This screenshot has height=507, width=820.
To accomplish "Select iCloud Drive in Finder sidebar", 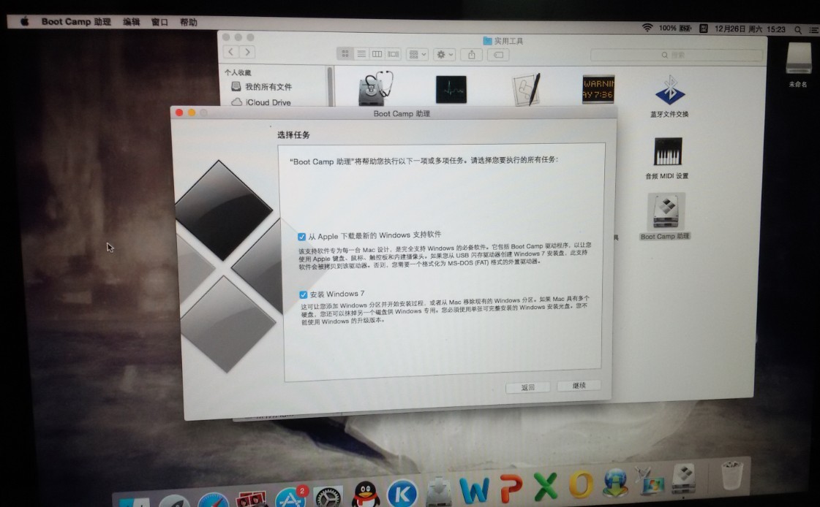I will coord(261,102).
